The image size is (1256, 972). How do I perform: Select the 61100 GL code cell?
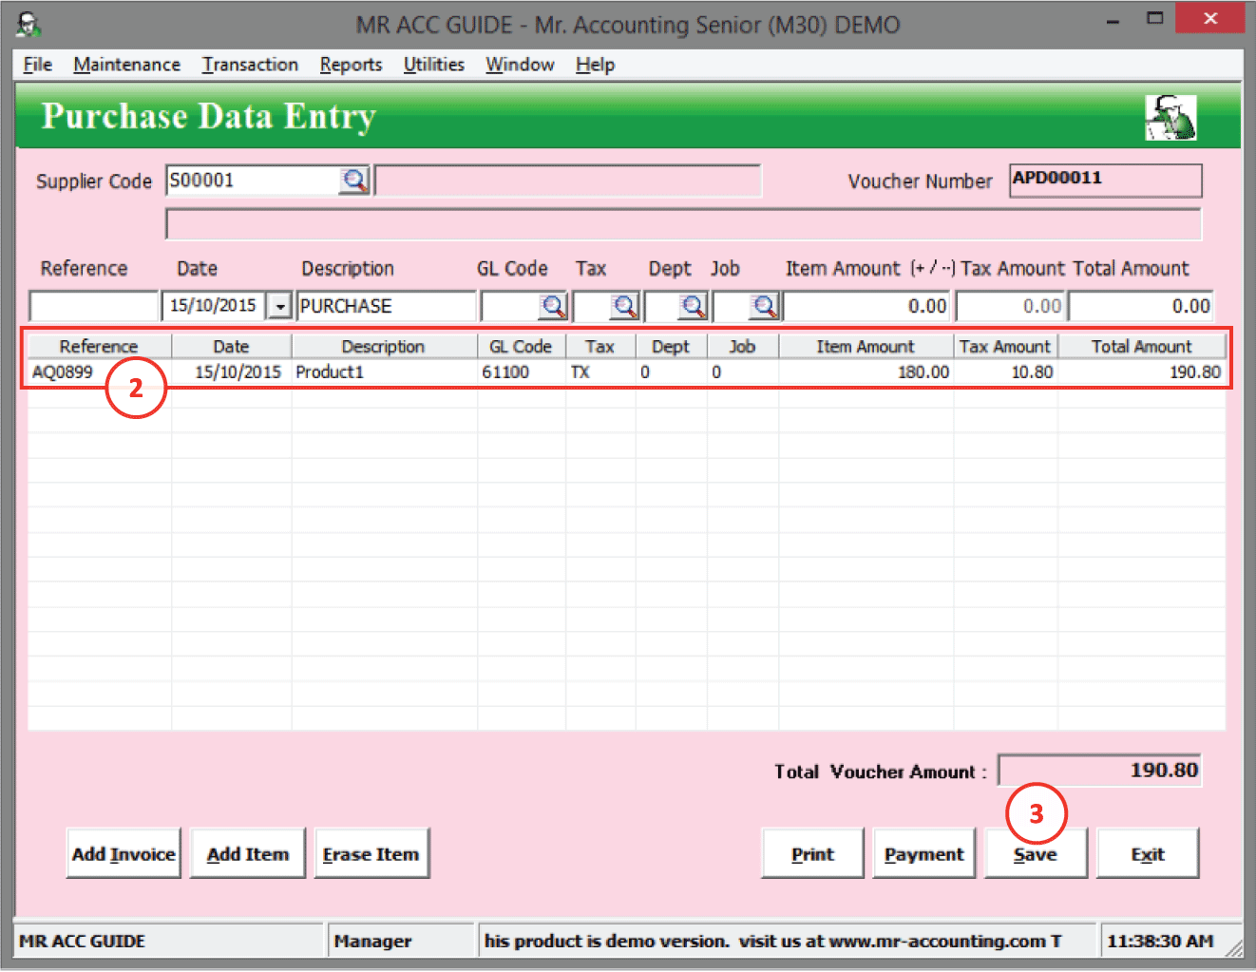pyautogui.click(x=522, y=372)
